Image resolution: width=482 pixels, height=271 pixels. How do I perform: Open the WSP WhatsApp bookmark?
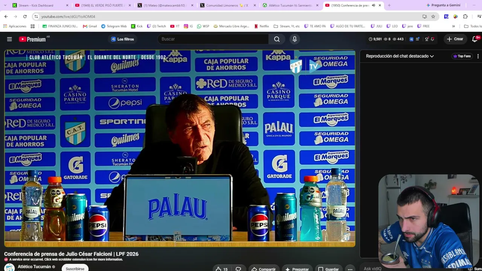coord(203,26)
